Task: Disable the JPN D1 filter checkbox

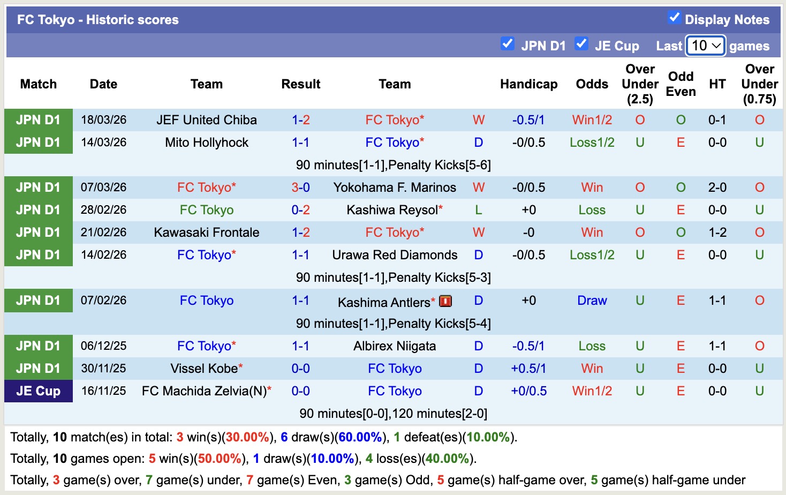Action: [x=507, y=43]
